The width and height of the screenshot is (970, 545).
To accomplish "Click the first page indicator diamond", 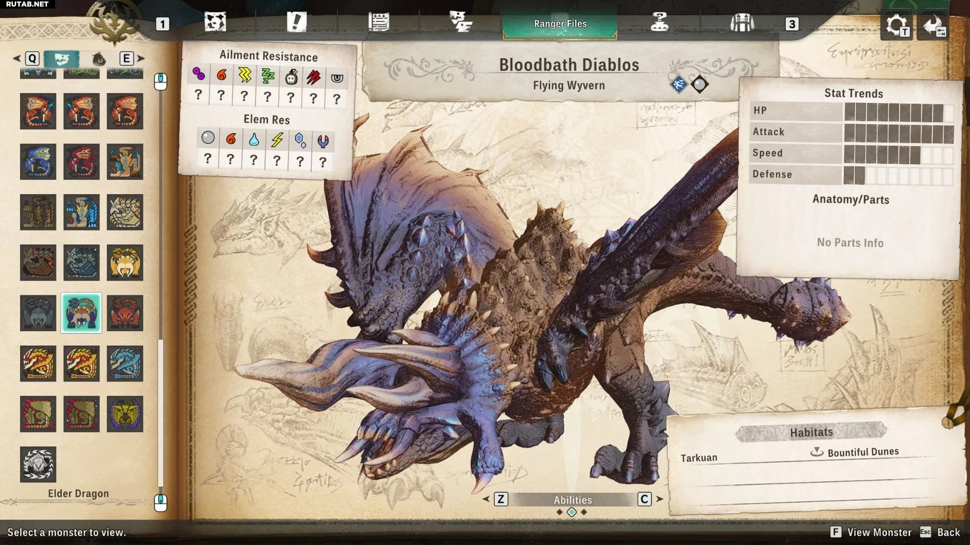I will [559, 512].
